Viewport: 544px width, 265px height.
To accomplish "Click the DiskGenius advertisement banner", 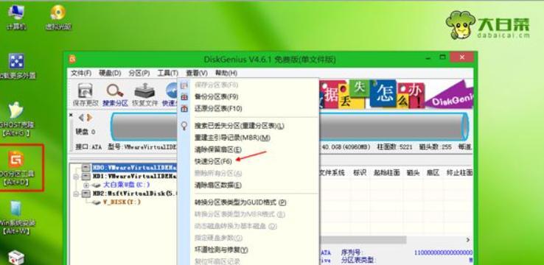I will (x=396, y=93).
